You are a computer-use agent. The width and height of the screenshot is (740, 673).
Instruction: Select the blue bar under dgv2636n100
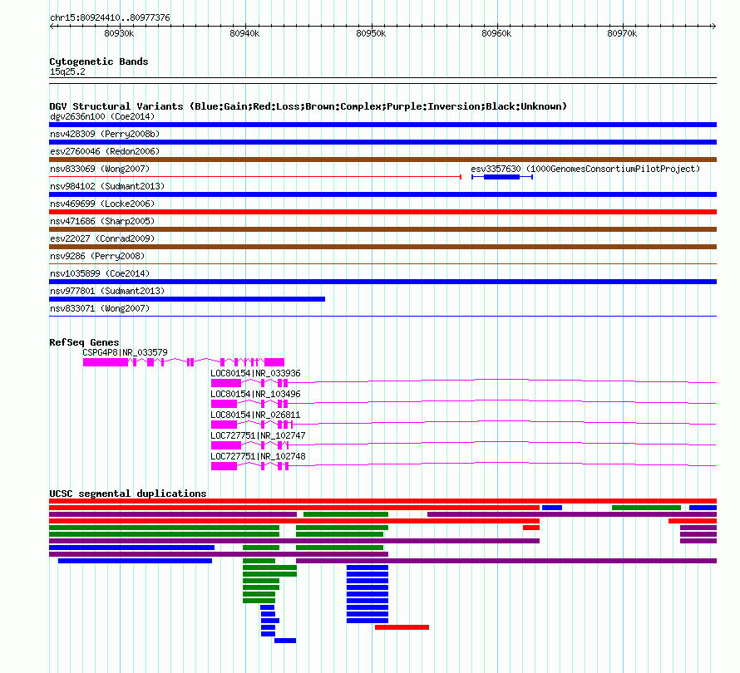[x=382, y=125]
